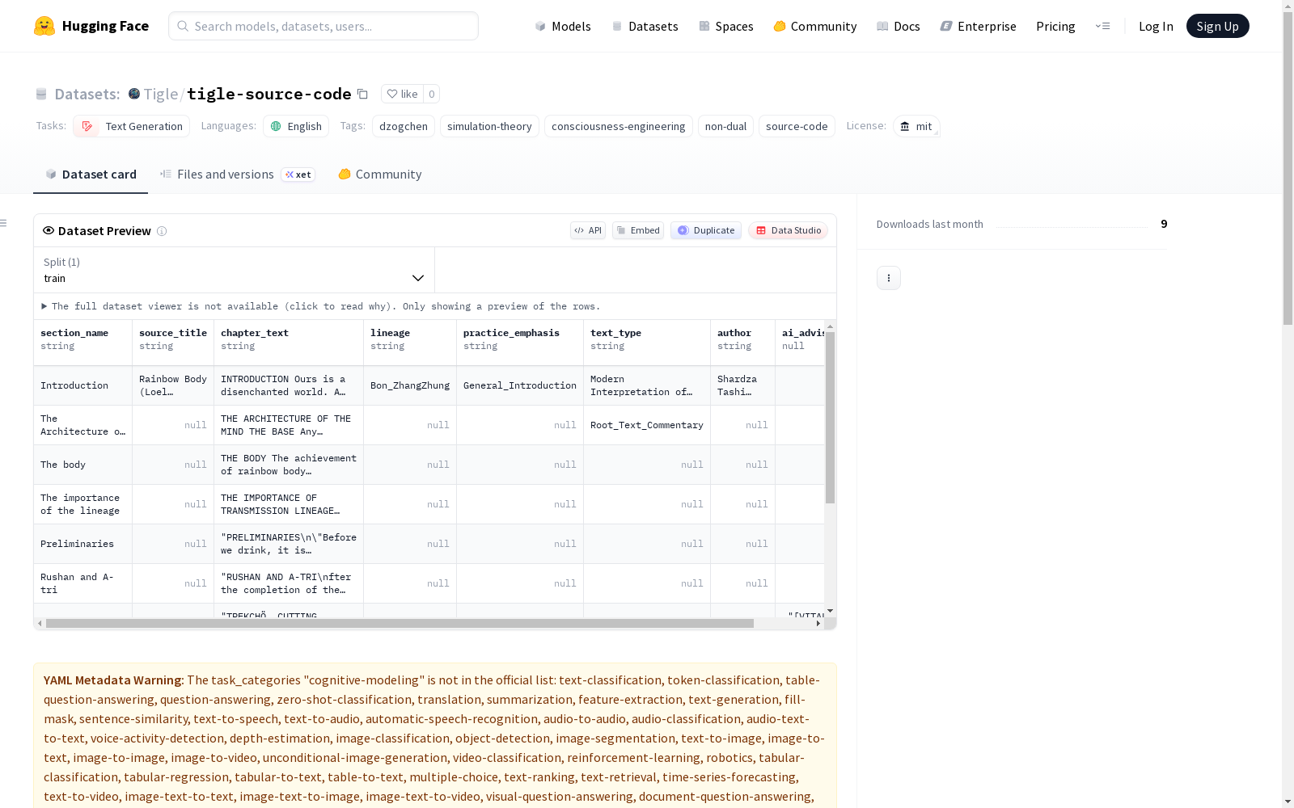
Task: Open the Pricing page
Action: pos(1055,26)
